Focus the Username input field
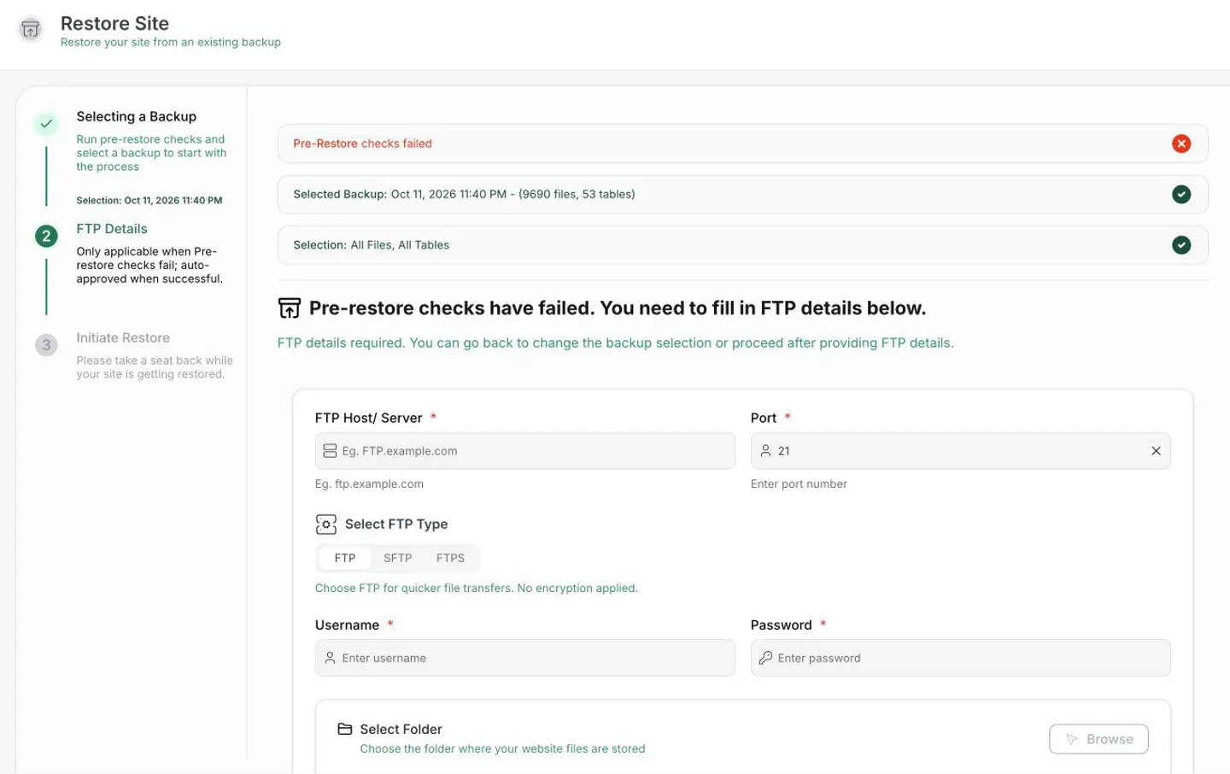This screenshot has height=774, width=1230. pyautogui.click(x=525, y=659)
